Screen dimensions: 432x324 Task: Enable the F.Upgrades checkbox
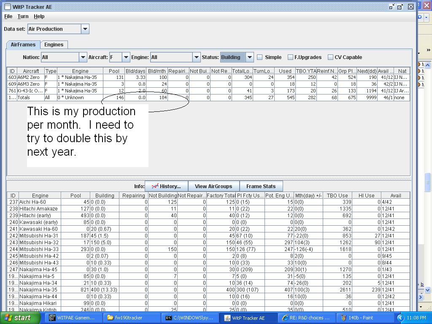pos(290,57)
